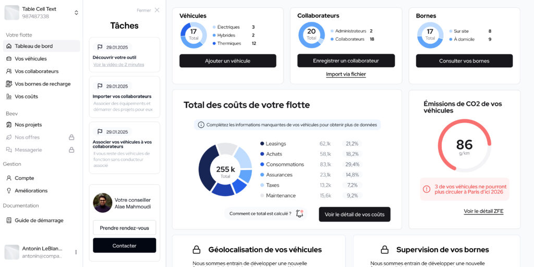
Task: Click the Leasings dark blue legend dot
Action: click(x=262, y=144)
